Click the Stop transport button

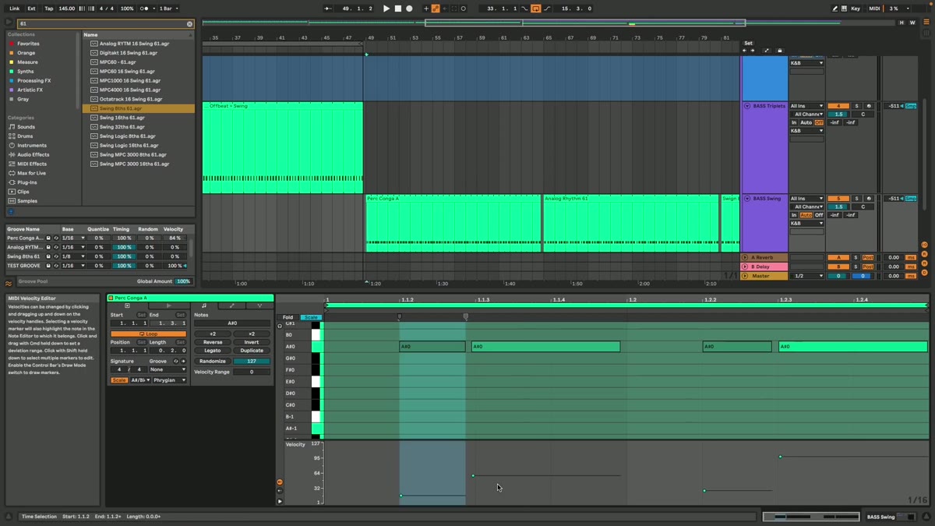(397, 9)
